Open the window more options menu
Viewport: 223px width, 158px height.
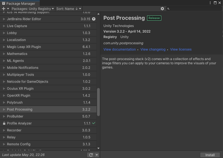pyautogui.click(x=210, y=3)
